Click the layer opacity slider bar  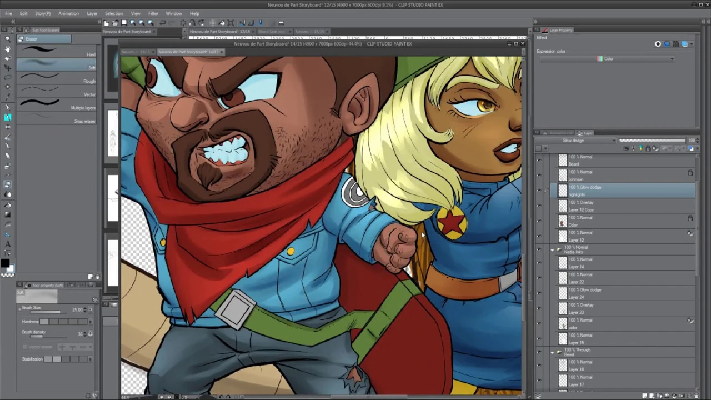652,141
